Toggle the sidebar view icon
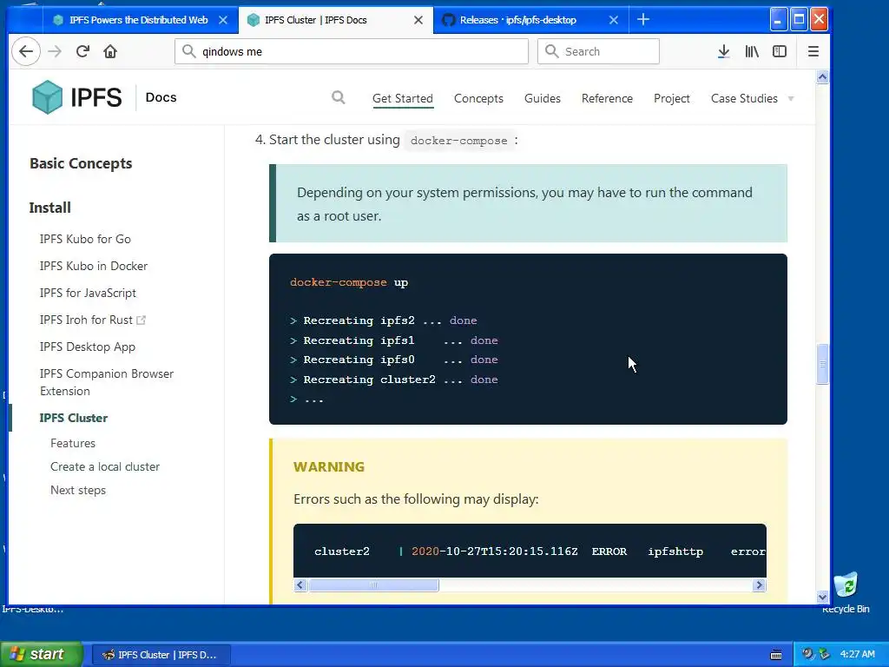 pyautogui.click(x=780, y=51)
